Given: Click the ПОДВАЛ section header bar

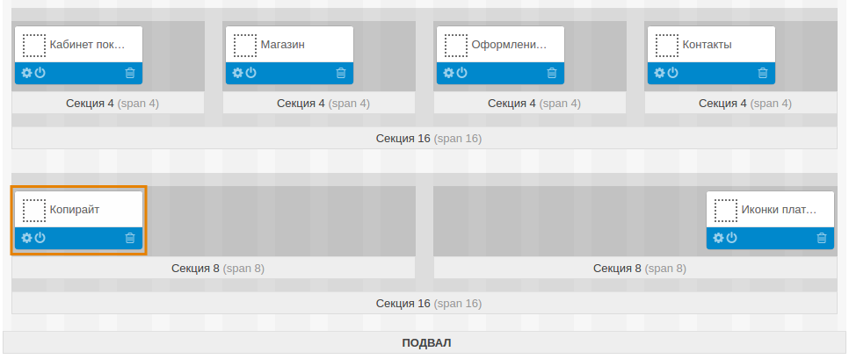Looking at the screenshot, I should pyautogui.click(x=425, y=342).
